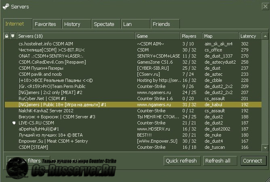The image size is (270, 182).
Task: Click game name BEST!!!
Action: point(144,135)
